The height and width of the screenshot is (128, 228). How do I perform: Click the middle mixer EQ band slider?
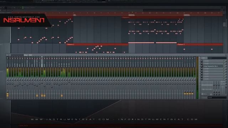coord(216,85)
